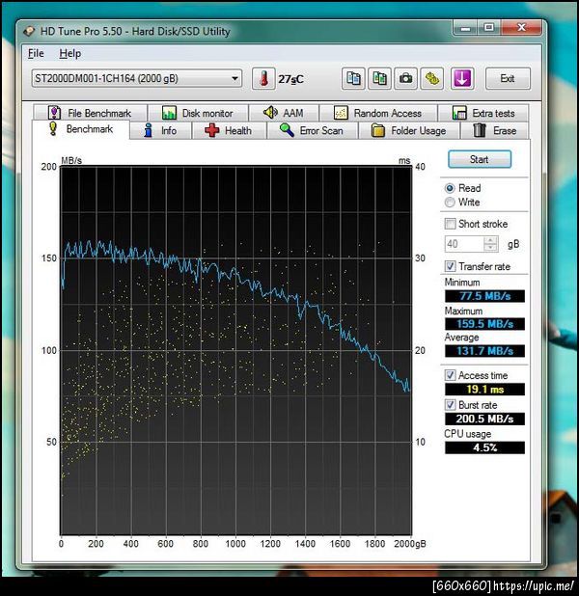
Task: Click the short stroke gB input field
Action: pos(464,244)
